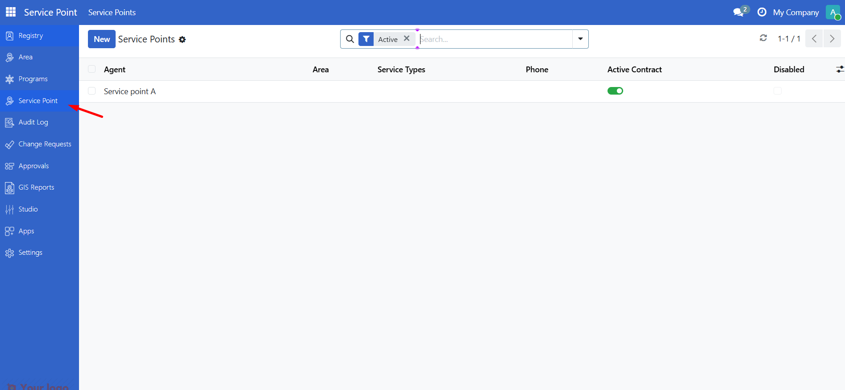The image size is (845, 390).
Task: Go to previous page chevron
Action: click(814, 39)
